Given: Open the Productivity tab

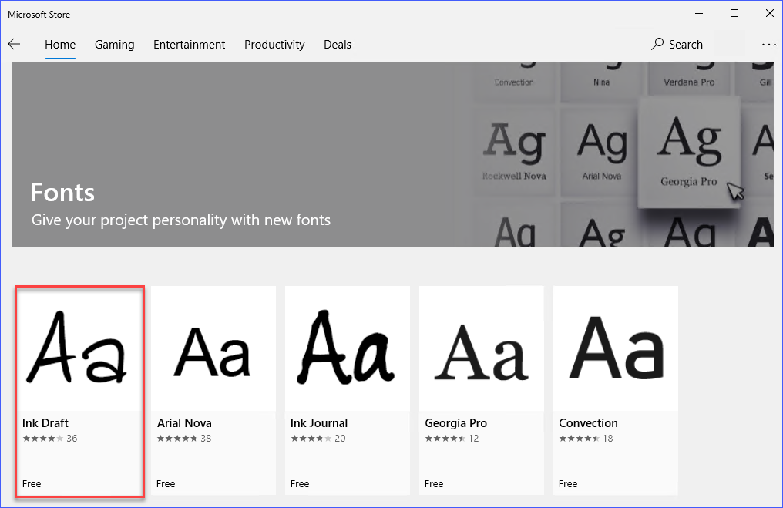Looking at the screenshot, I should coord(274,45).
